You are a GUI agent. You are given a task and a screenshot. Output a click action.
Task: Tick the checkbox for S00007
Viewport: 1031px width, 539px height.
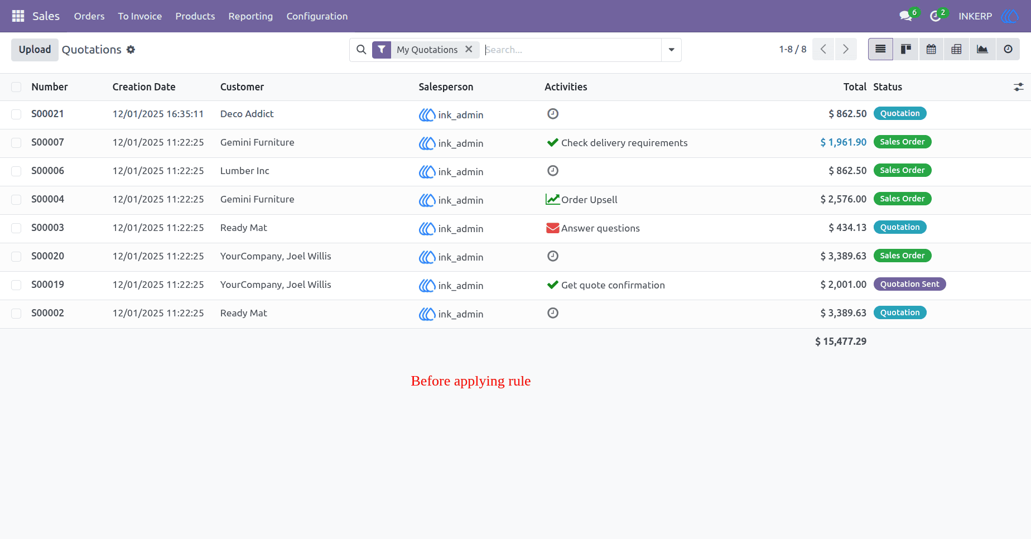click(16, 143)
